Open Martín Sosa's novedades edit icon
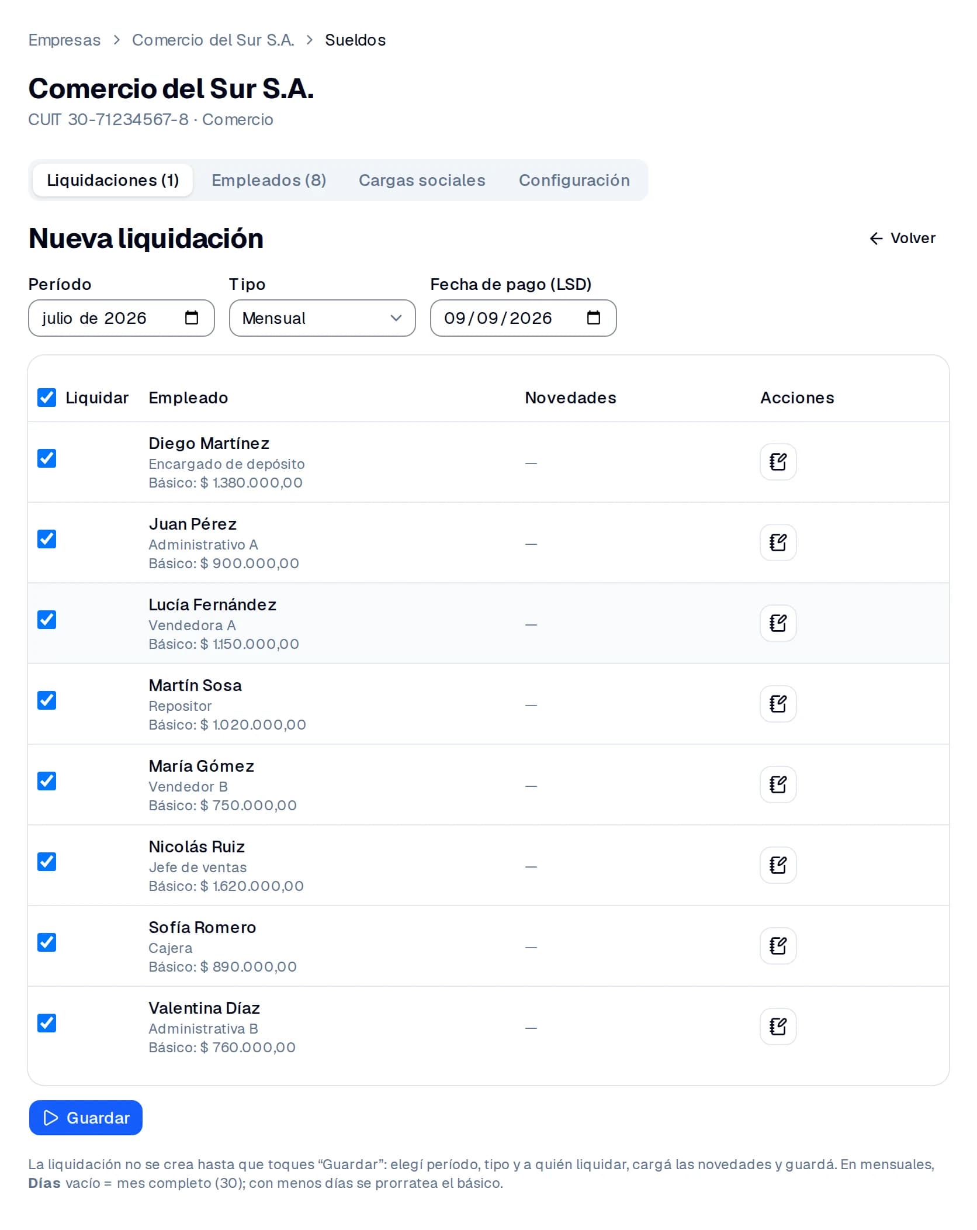The image size is (977, 1230). (x=778, y=704)
